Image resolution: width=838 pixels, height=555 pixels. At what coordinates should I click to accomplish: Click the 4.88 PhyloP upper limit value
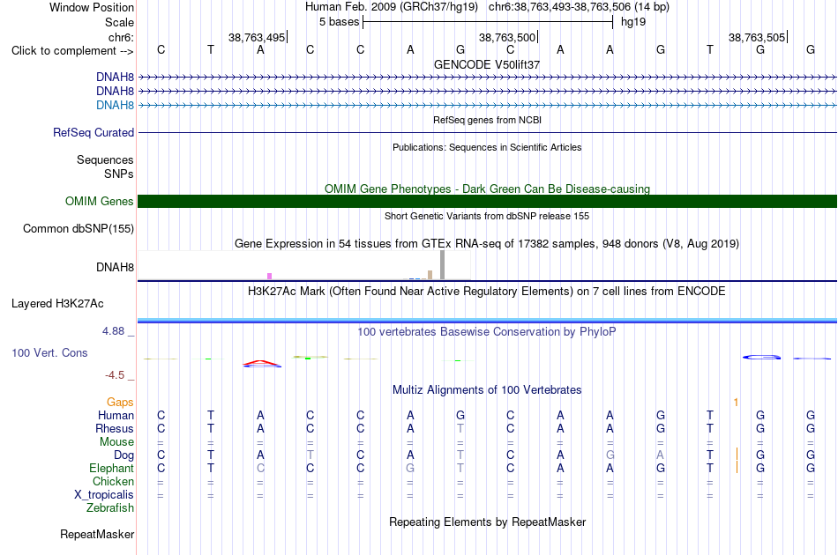click(x=113, y=331)
